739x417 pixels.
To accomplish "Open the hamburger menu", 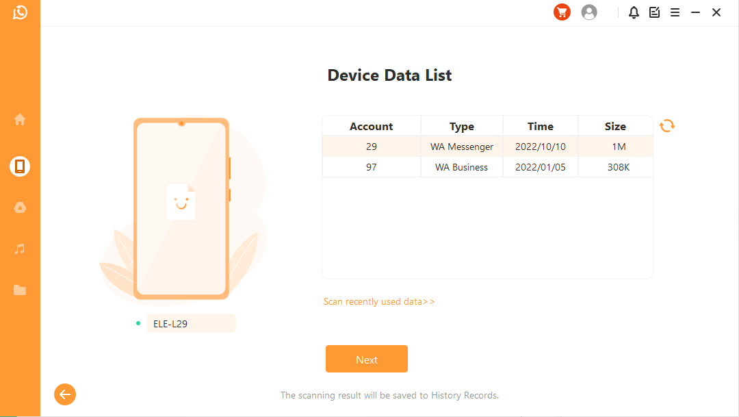I will tap(675, 12).
